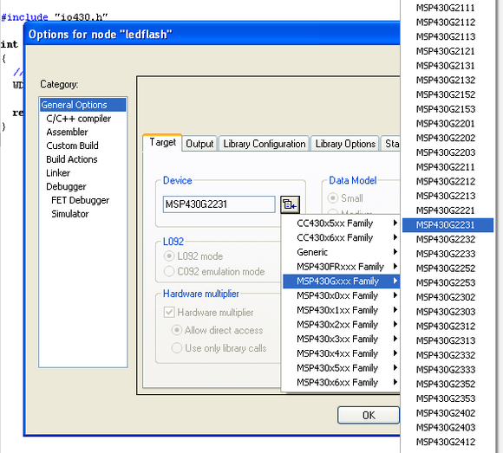Choose MSP430G2303 from device list

pyautogui.click(x=447, y=312)
